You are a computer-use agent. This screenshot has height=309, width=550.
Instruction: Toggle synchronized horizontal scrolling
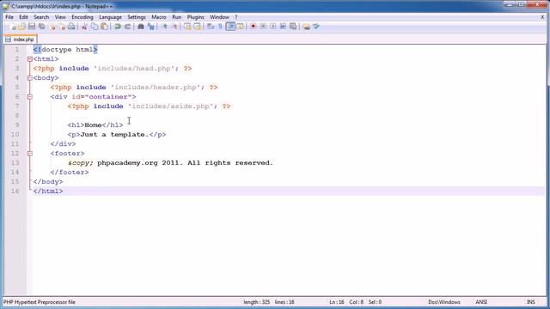pyautogui.click(x=197, y=27)
